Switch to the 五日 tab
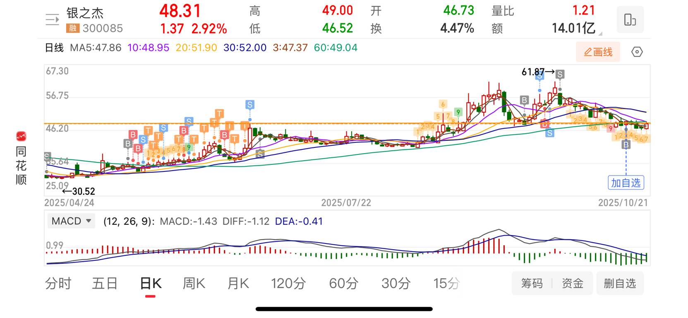Screen dimensions: 688x318 [x=105, y=283]
